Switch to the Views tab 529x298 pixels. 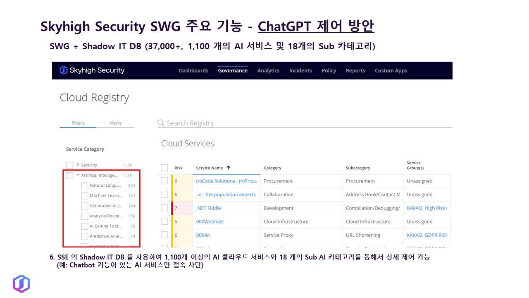[x=115, y=123]
